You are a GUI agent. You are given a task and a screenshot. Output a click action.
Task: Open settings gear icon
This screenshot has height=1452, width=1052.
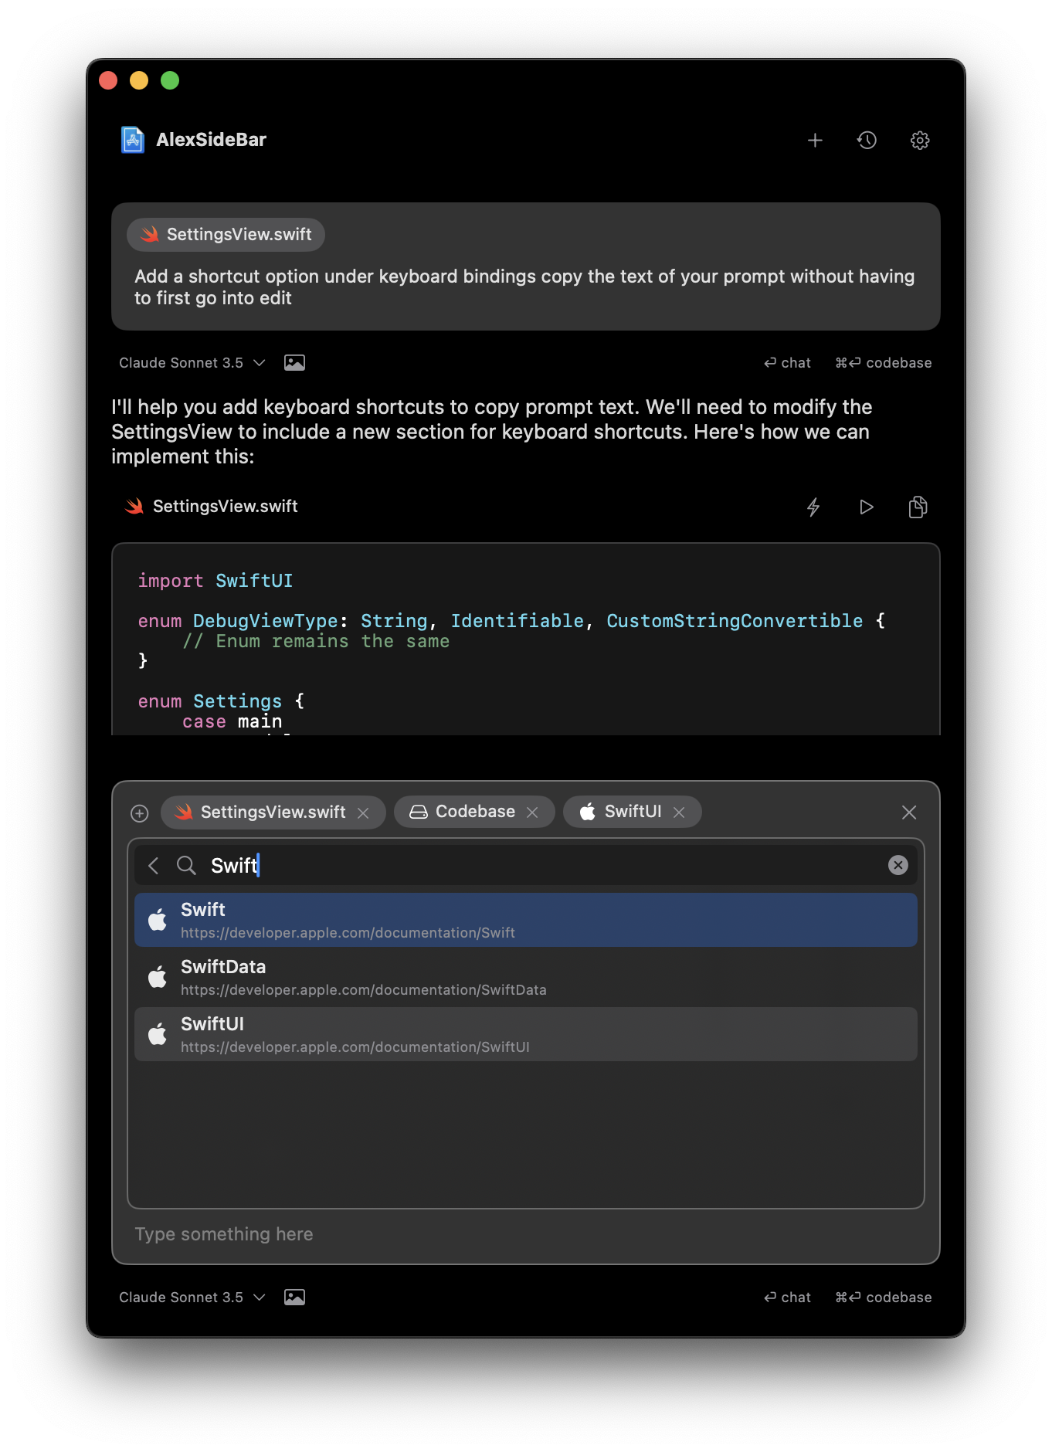[x=919, y=140]
